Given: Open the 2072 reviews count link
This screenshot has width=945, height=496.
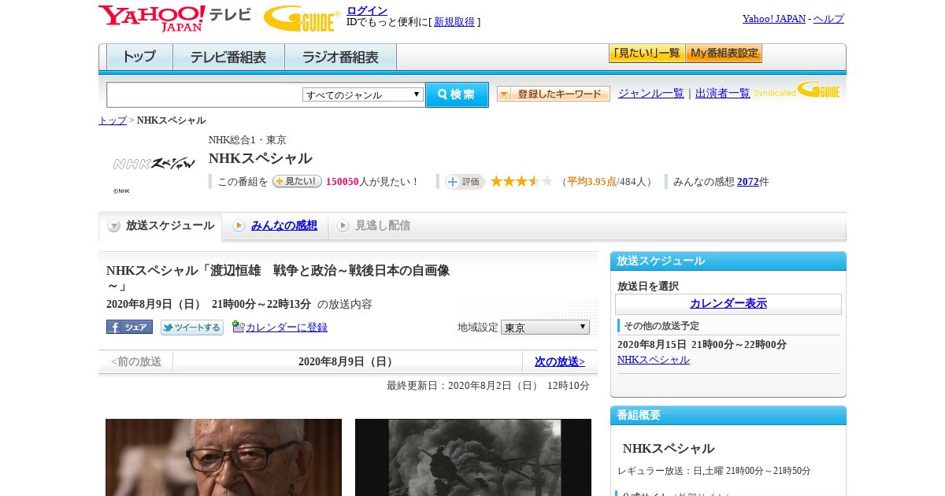Looking at the screenshot, I should click(748, 182).
